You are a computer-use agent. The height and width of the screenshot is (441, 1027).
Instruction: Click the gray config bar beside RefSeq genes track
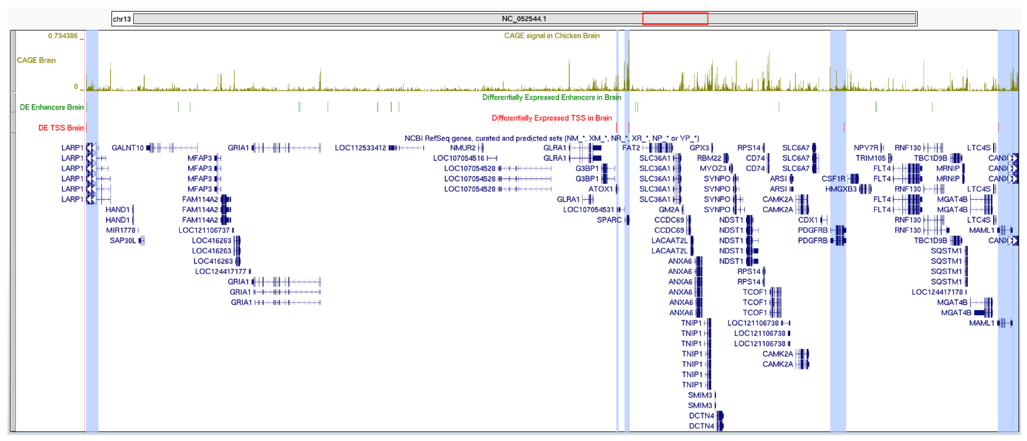[13, 282]
